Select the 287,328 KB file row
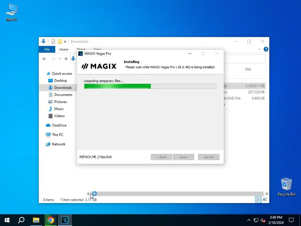 point(245,92)
